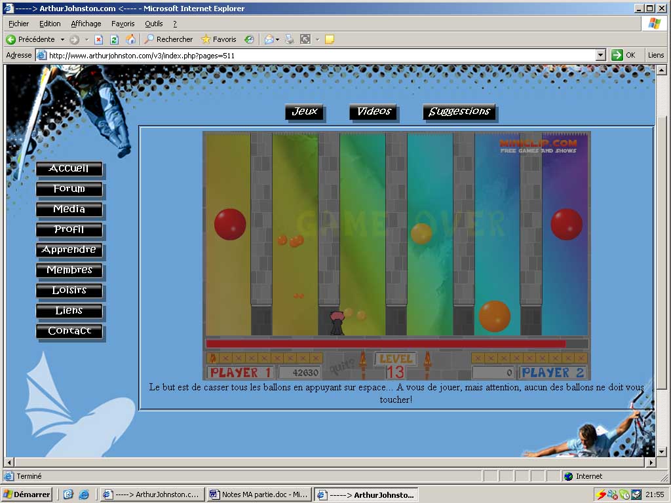The height and width of the screenshot is (503, 671).
Task: Open the Rechercher search tool
Action: (168, 39)
